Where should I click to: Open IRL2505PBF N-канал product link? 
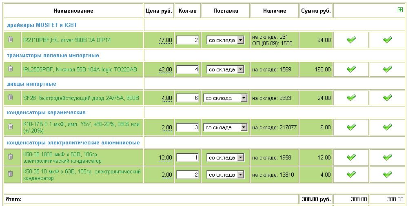tap(80, 70)
